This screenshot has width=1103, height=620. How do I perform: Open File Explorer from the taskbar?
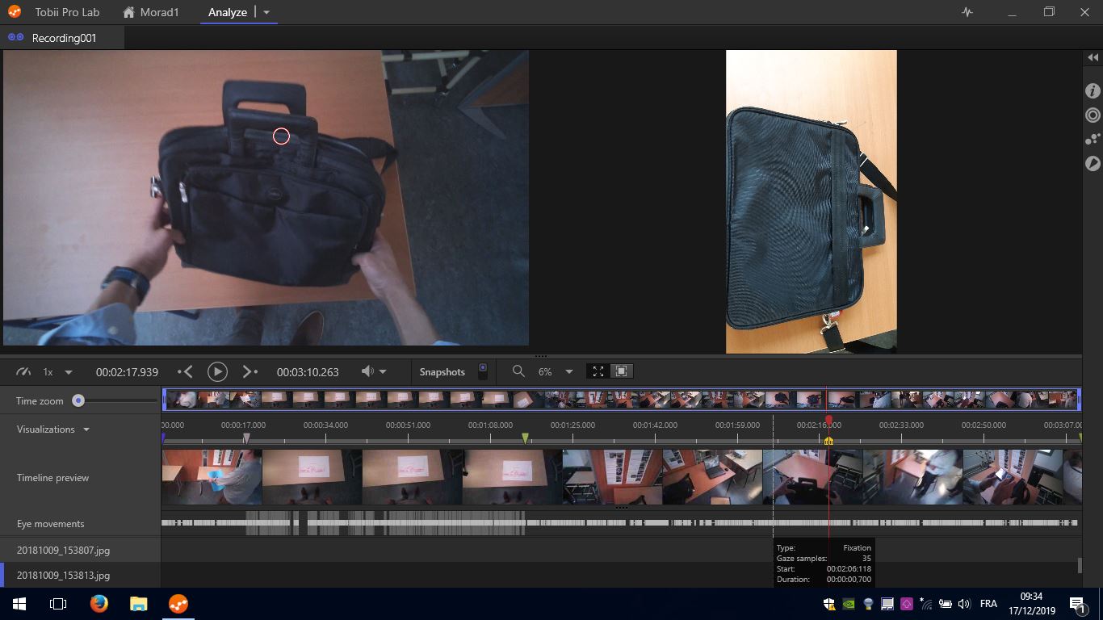point(139,604)
